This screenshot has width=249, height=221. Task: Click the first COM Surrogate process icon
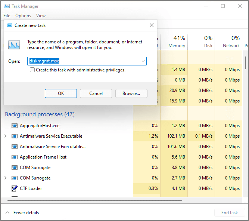(15, 168)
